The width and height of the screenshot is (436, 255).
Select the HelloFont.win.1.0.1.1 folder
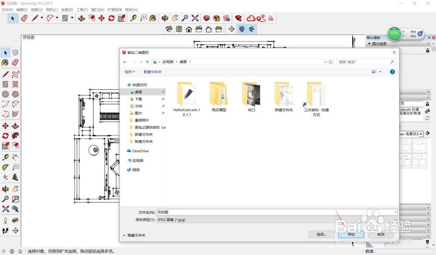click(187, 99)
